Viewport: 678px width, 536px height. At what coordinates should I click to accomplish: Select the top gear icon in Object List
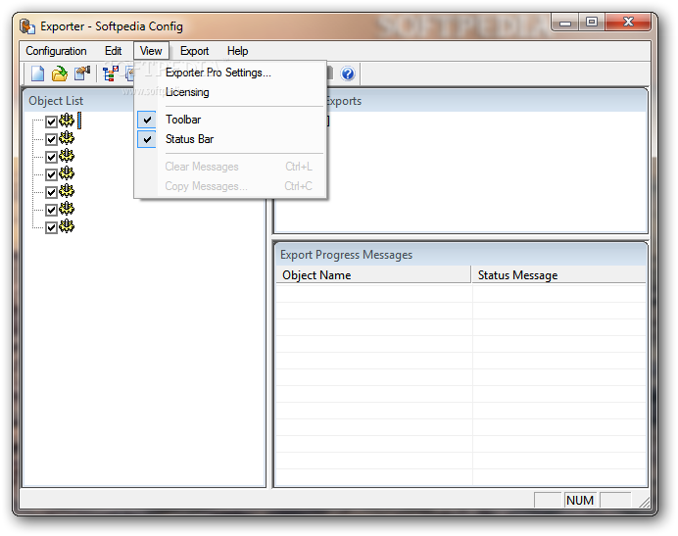click(67, 120)
